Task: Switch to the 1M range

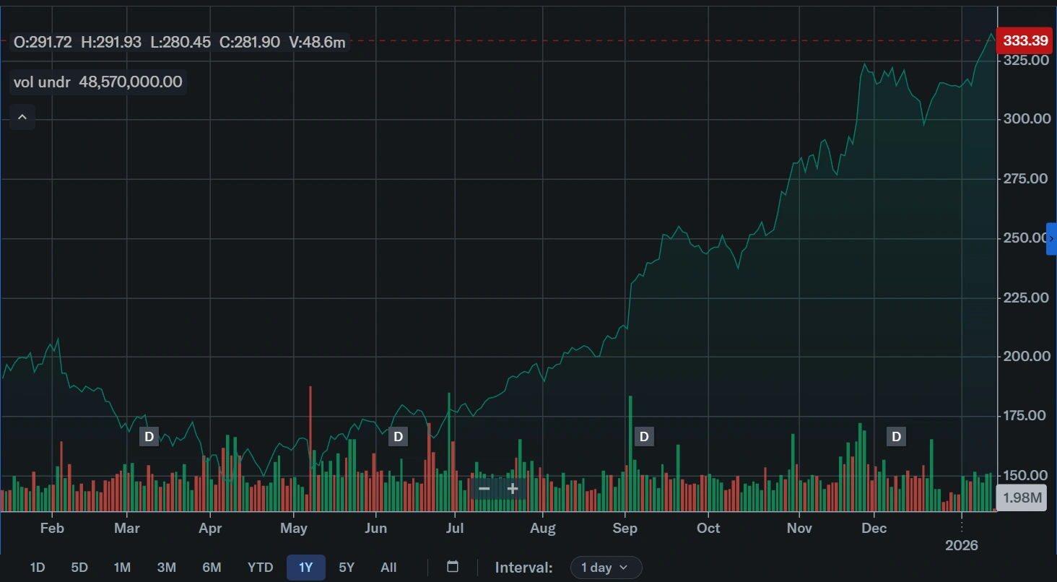Action: (x=122, y=568)
